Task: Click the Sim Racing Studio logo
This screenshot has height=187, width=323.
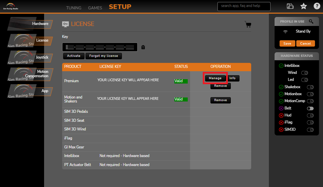Action: pyautogui.click(x=10, y=6)
